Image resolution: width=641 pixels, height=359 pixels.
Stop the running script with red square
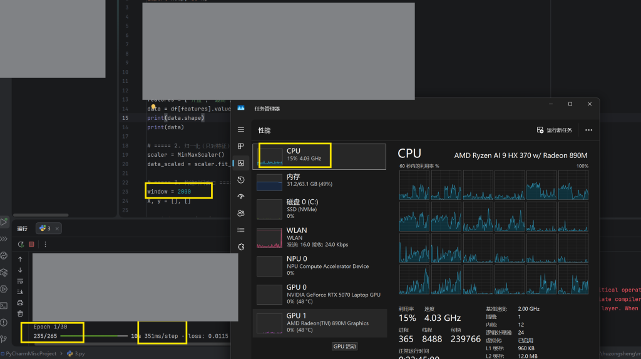point(31,244)
